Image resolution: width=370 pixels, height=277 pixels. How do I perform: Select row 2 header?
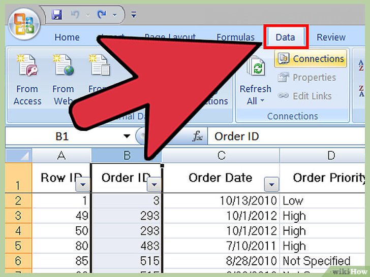[x=19, y=200]
